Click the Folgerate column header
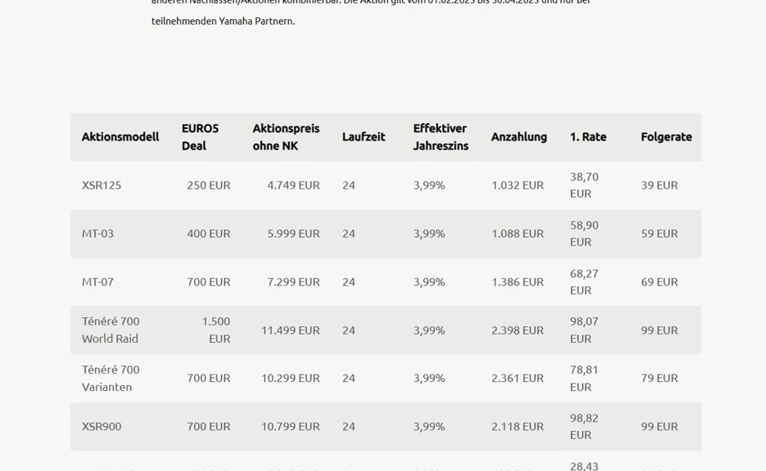The image size is (766, 471). click(666, 136)
